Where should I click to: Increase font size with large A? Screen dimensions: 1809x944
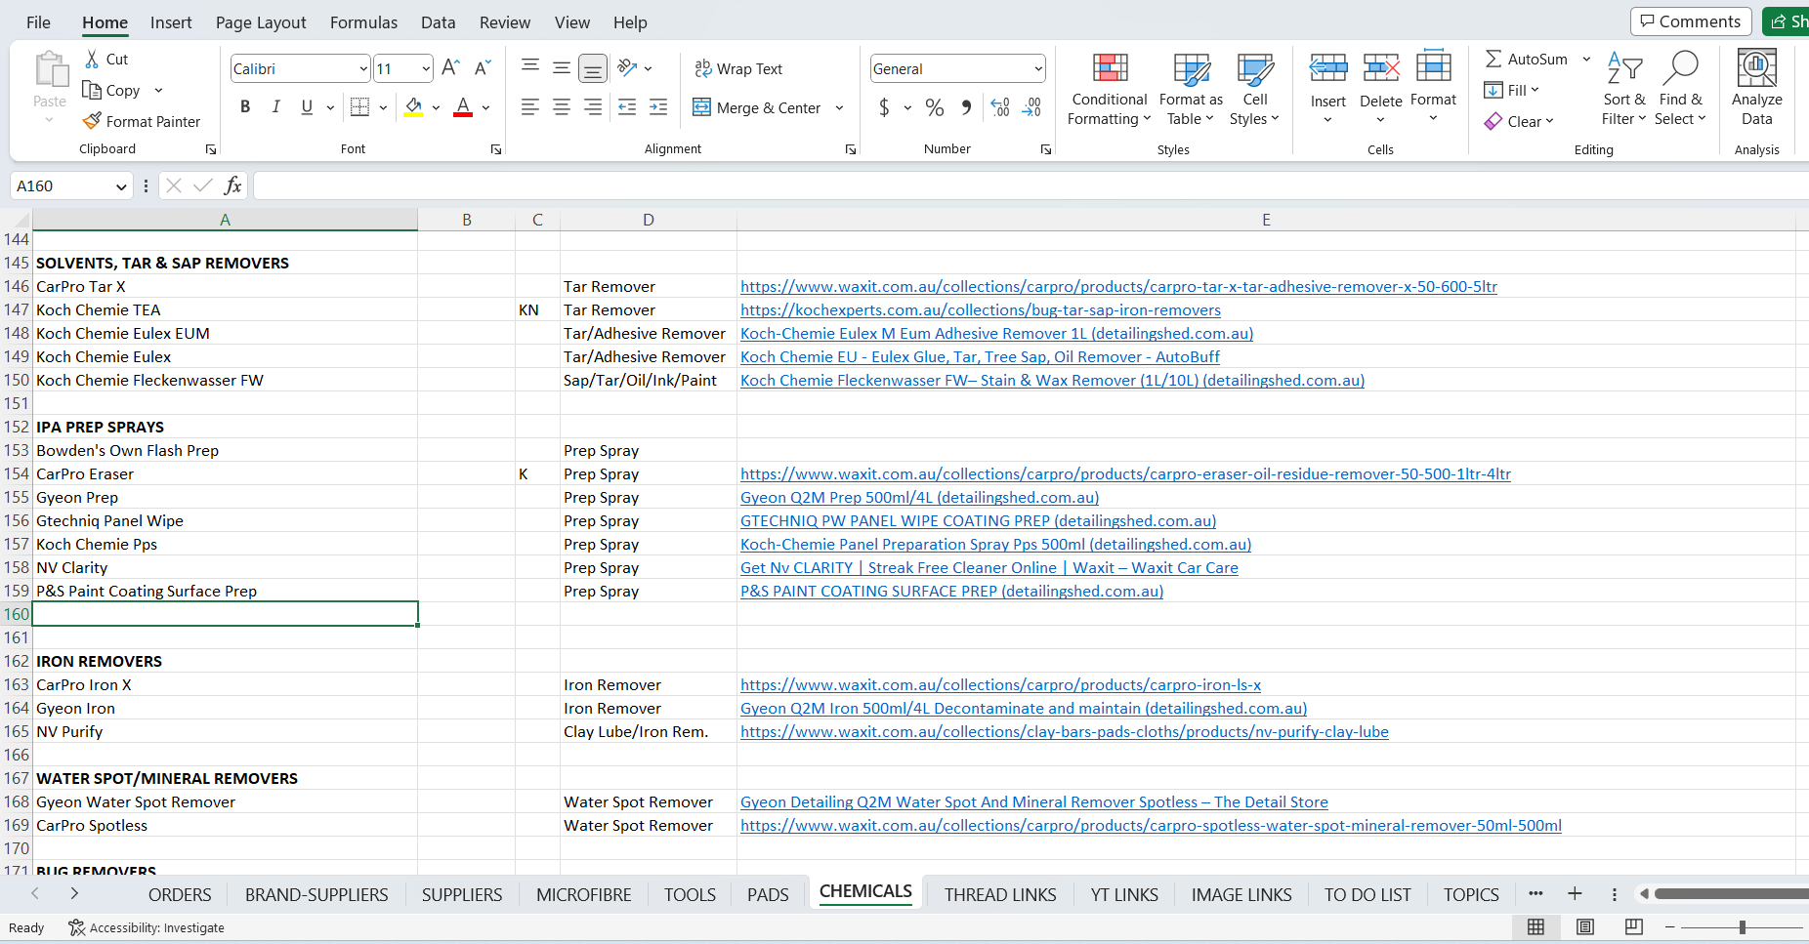[x=450, y=67]
